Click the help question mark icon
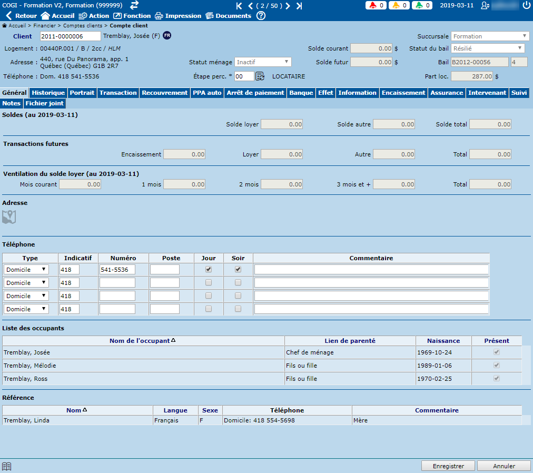The height and width of the screenshot is (473, 533). pyautogui.click(x=261, y=16)
